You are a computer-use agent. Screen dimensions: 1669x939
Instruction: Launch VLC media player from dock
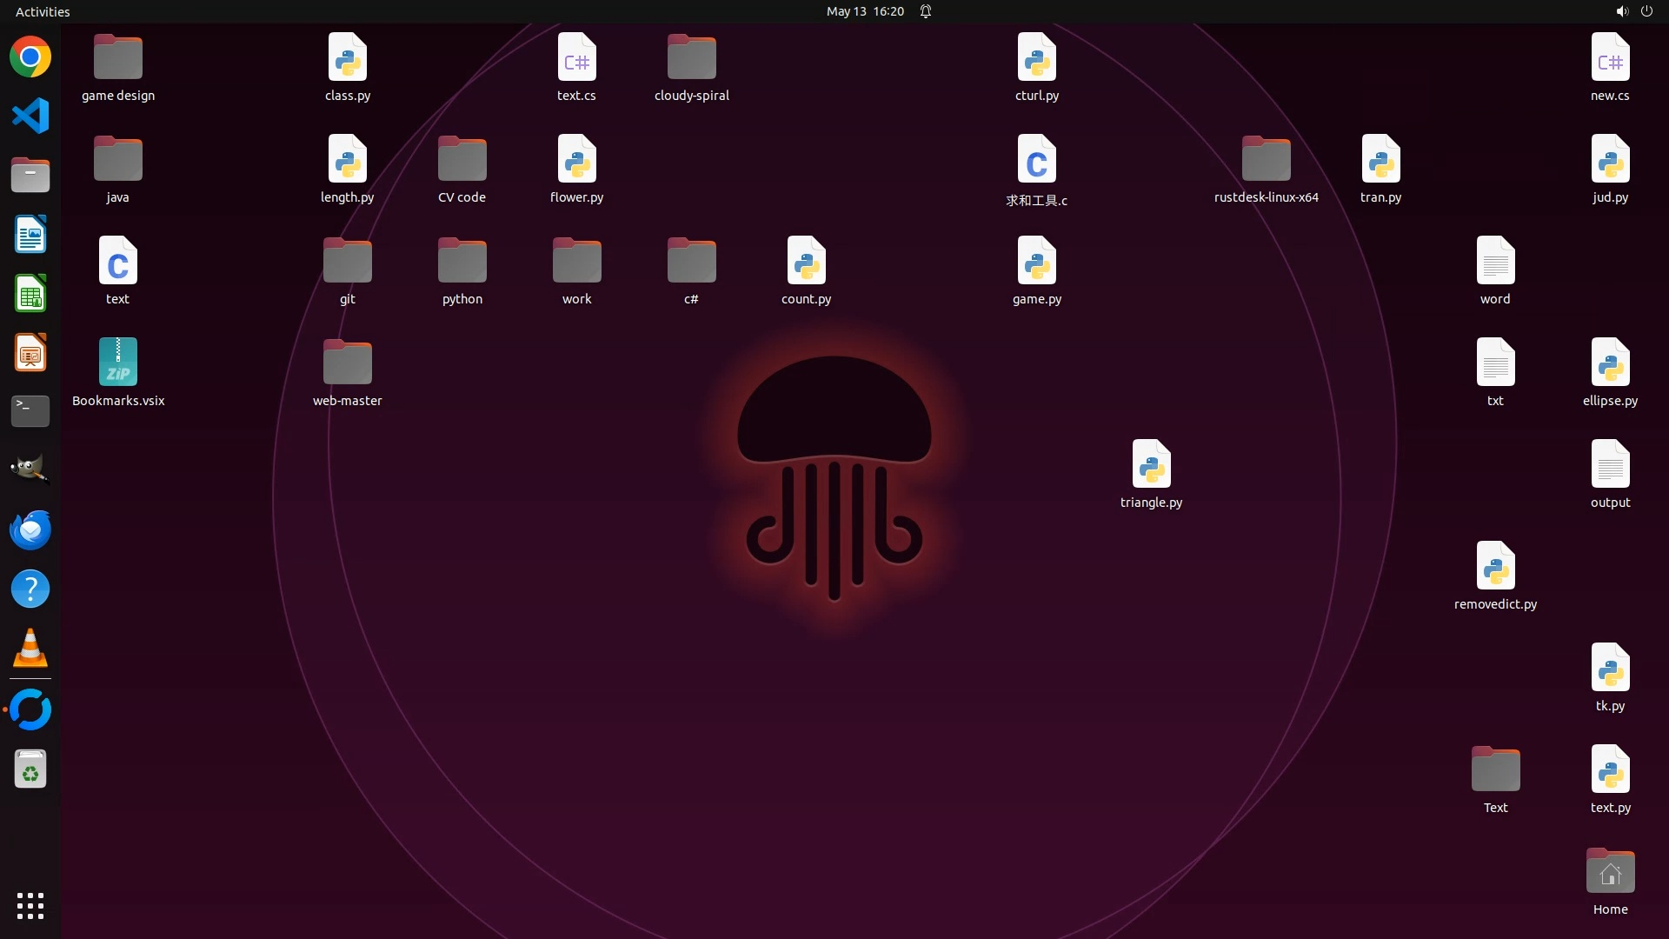pyautogui.click(x=30, y=648)
